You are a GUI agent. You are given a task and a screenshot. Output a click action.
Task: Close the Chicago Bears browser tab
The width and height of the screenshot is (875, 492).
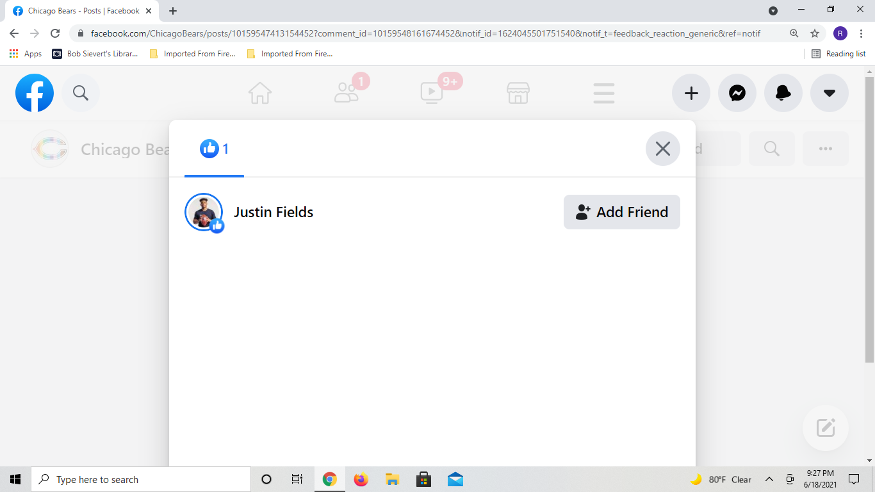coord(149,11)
